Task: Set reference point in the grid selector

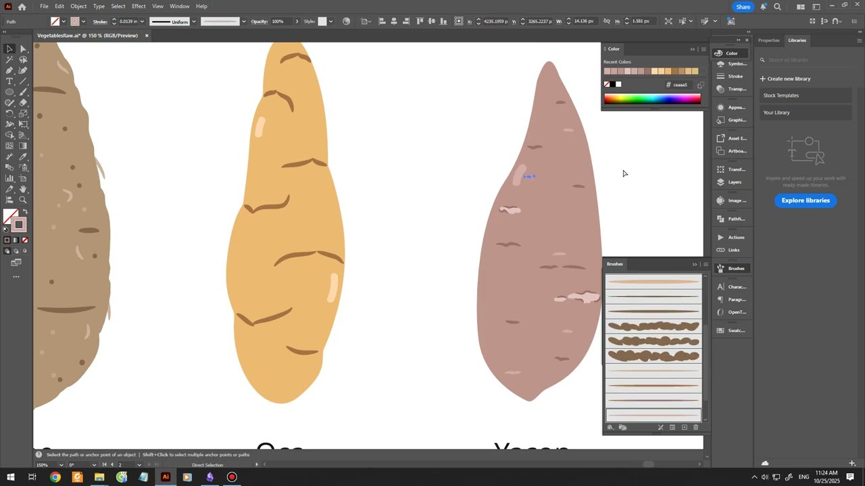Action: [x=459, y=22]
